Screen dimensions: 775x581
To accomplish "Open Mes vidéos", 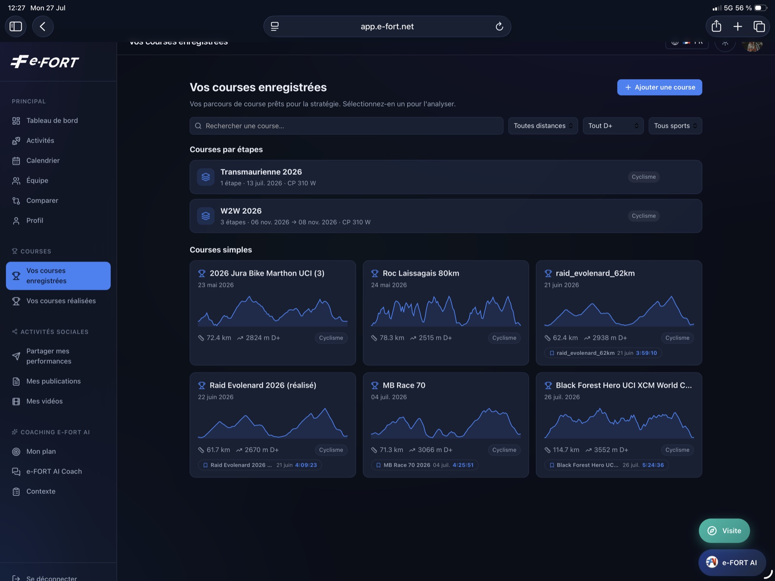I will click(58, 401).
